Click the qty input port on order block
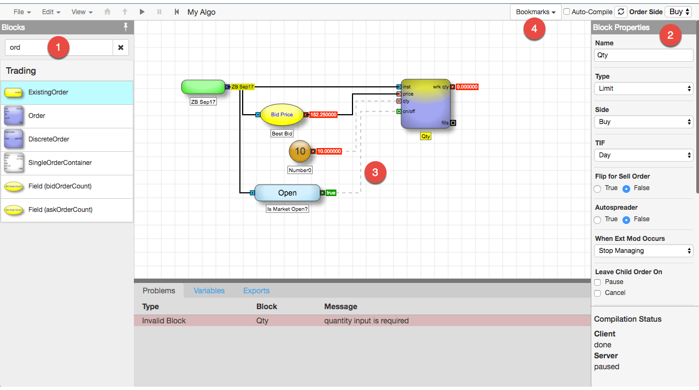699x390 pixels. tap(399, 101)
